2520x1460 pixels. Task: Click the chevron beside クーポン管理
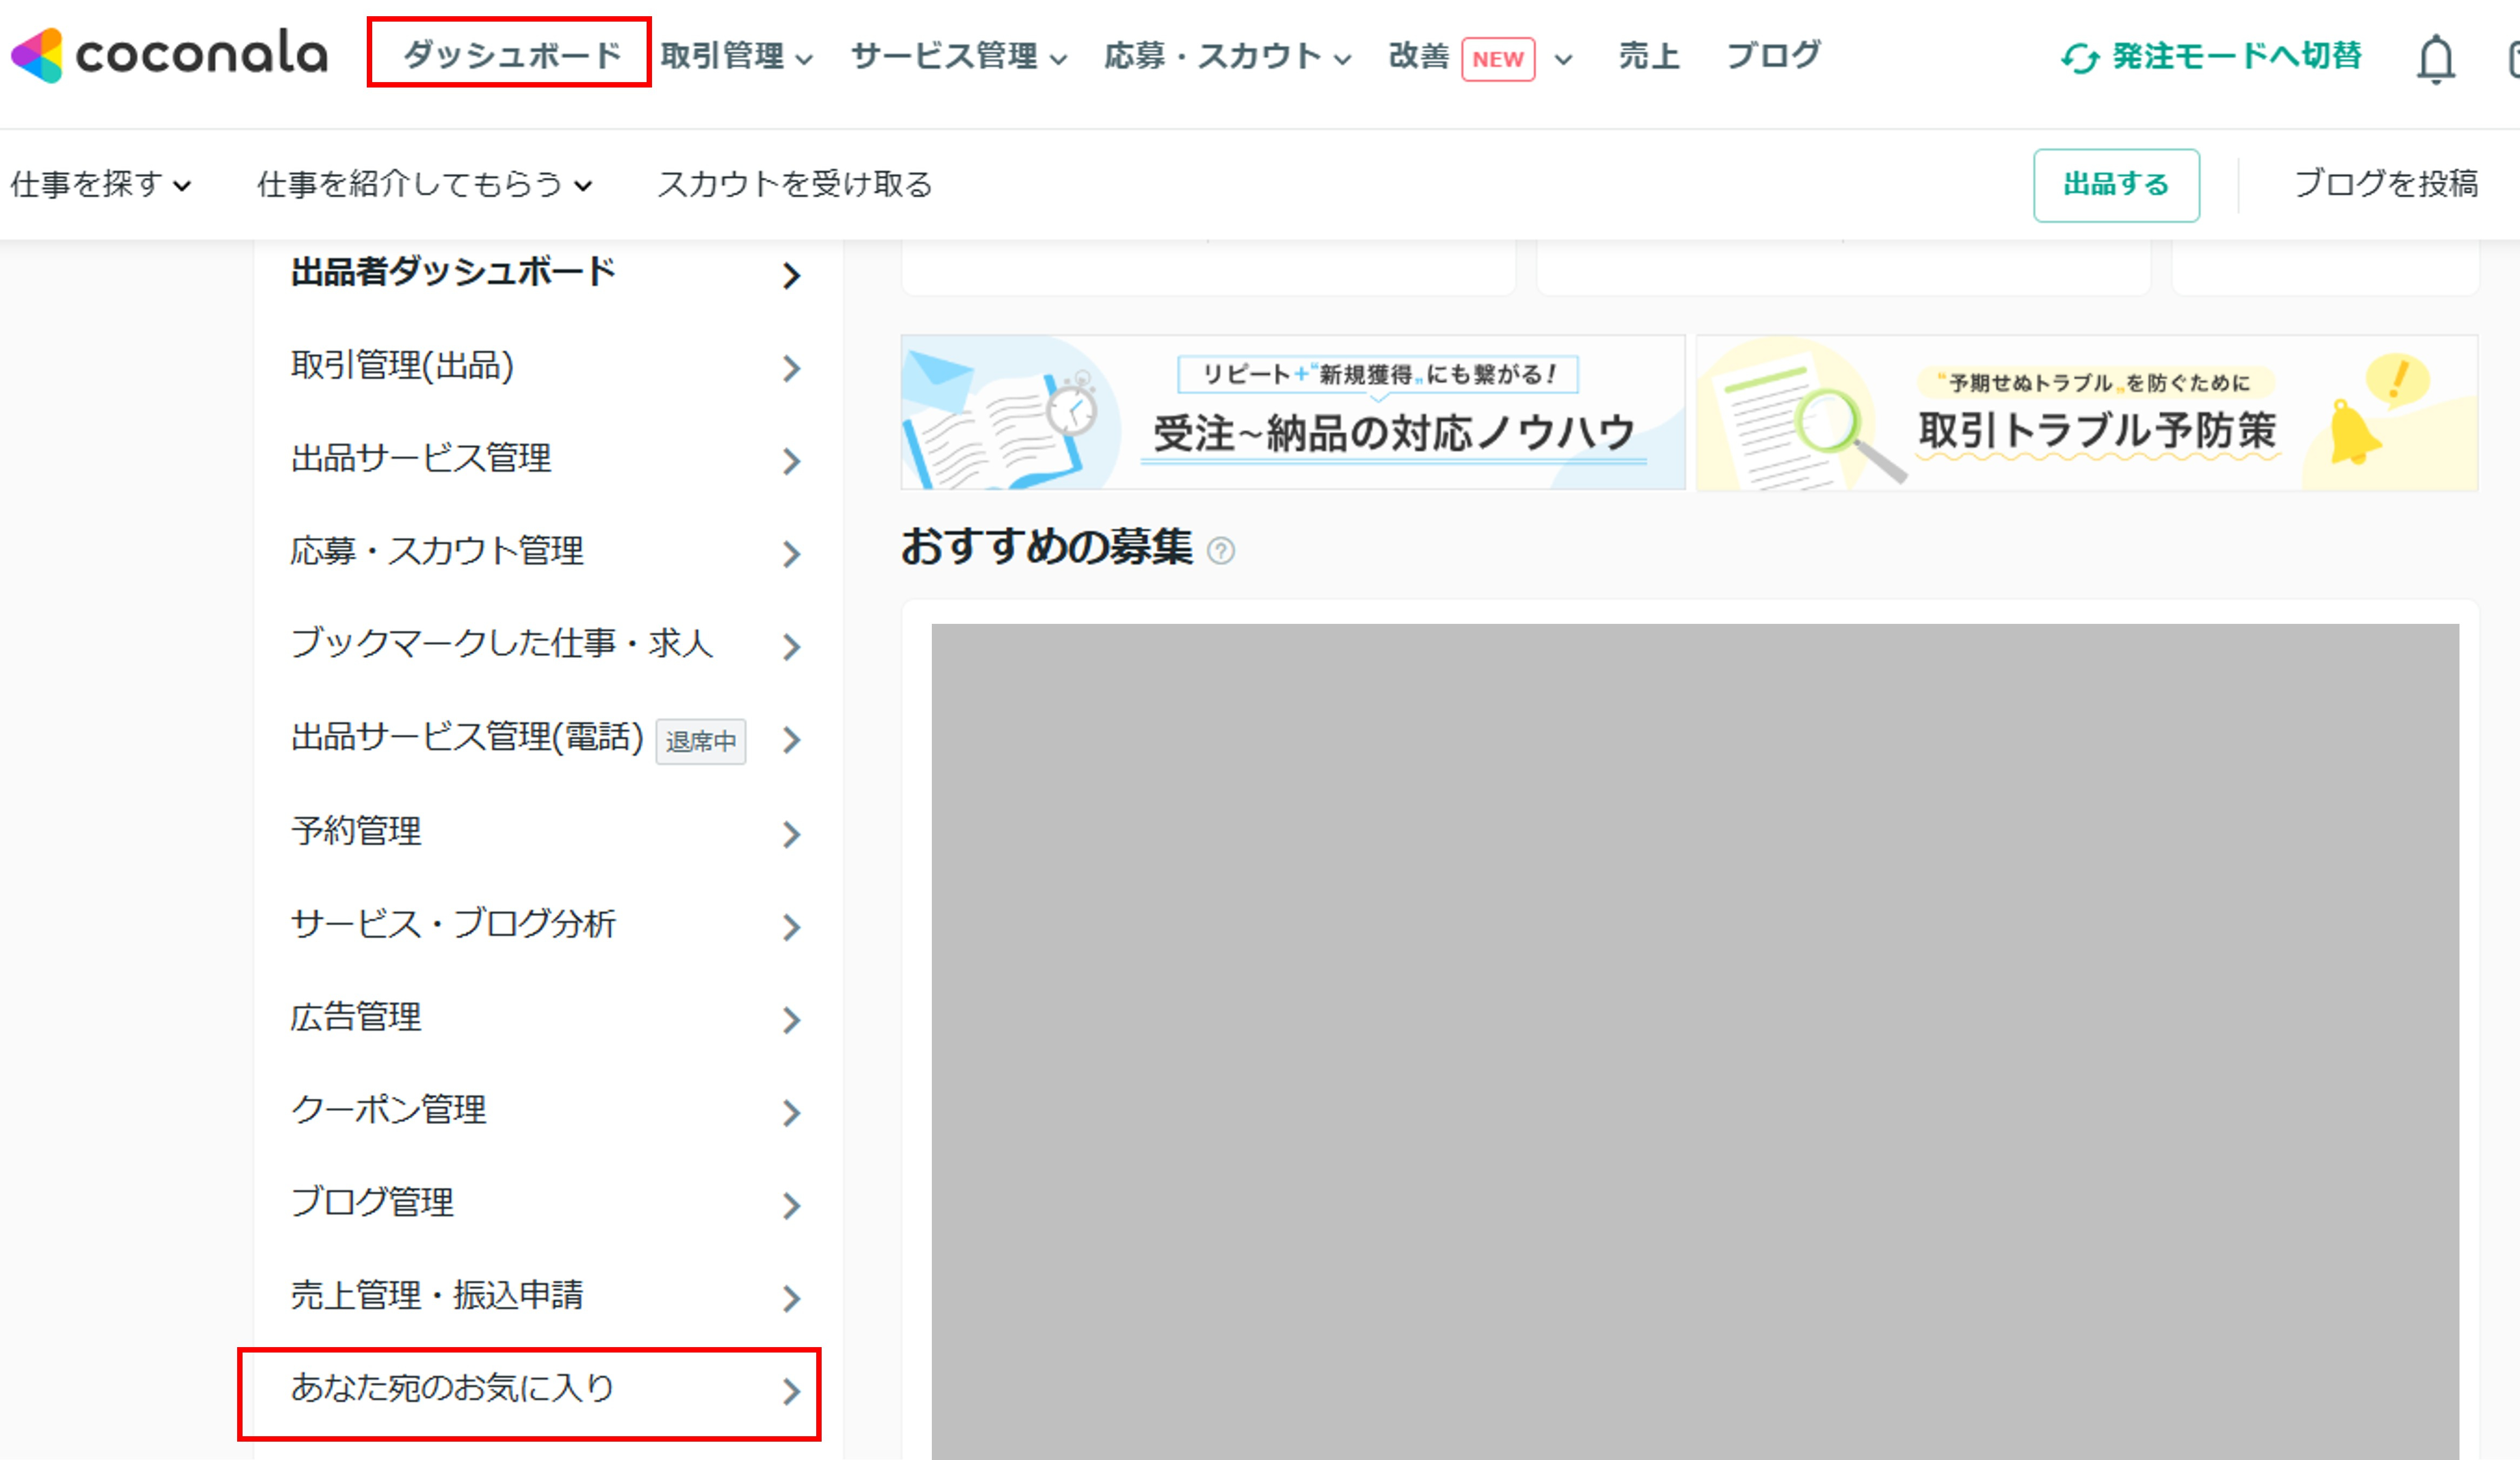coord(791,1113)
